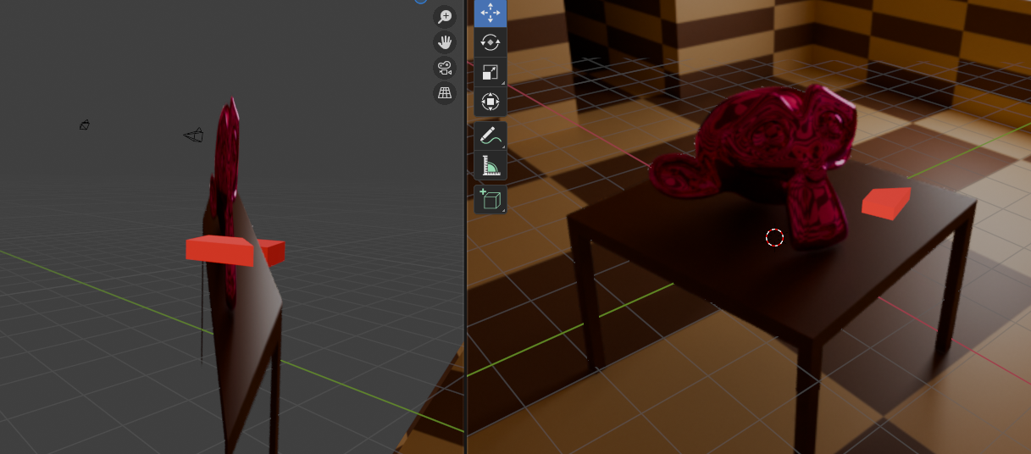Select the Add Cube tool
The image size is (1031, 454).
tap(491, 200)
